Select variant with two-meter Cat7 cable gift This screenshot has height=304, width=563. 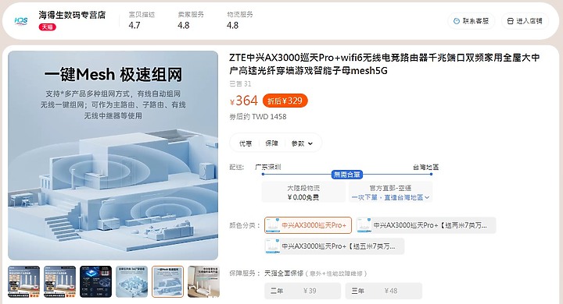click(426, 225)
